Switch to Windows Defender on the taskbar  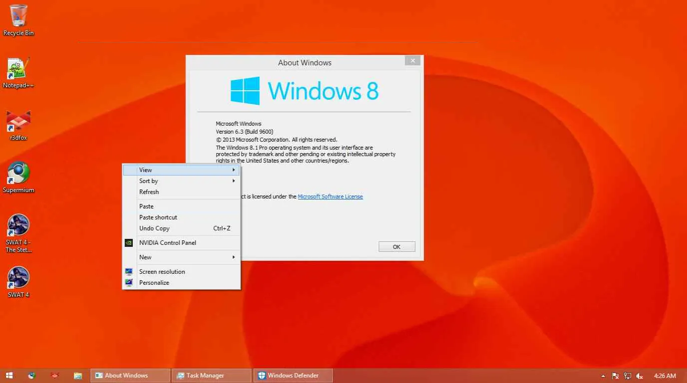pyautogui.click(x=293, y=376)
